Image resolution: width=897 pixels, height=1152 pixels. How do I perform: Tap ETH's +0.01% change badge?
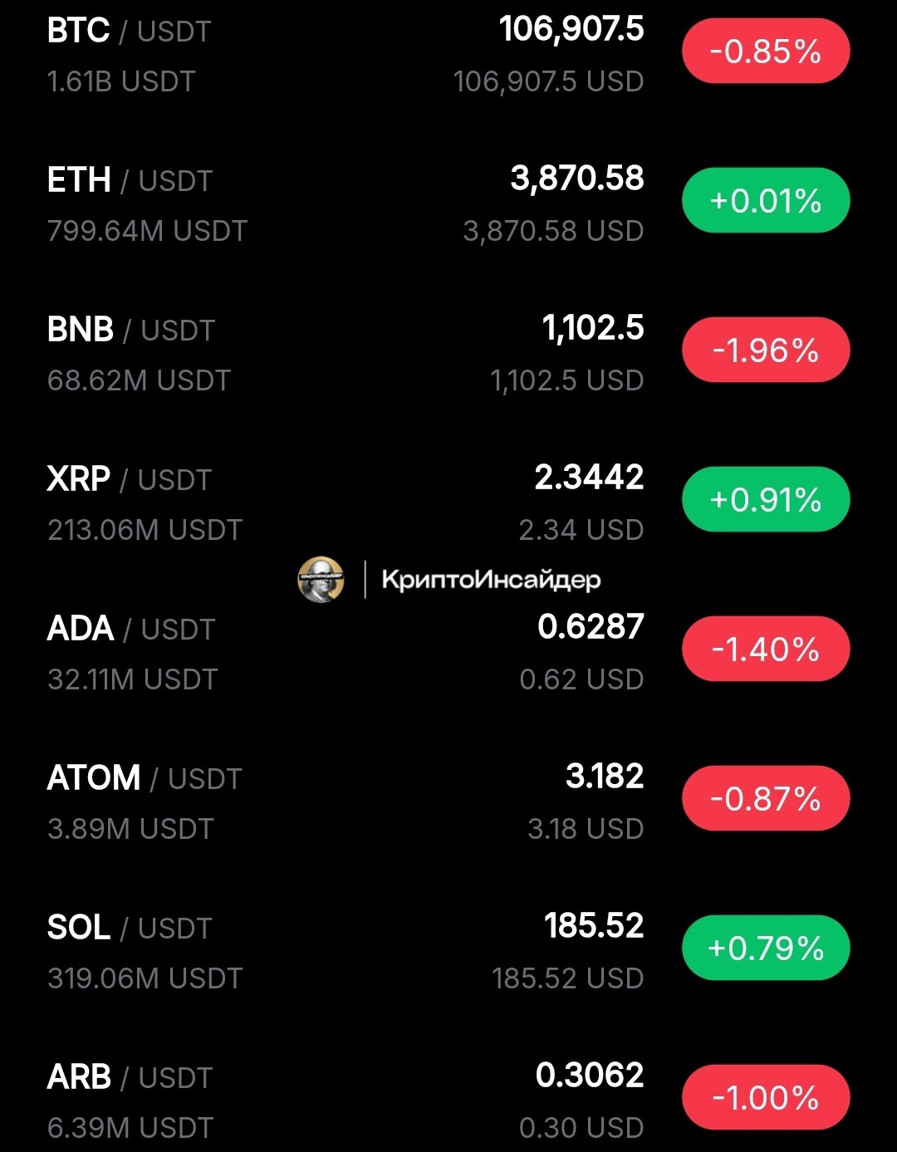coord(766,201)
